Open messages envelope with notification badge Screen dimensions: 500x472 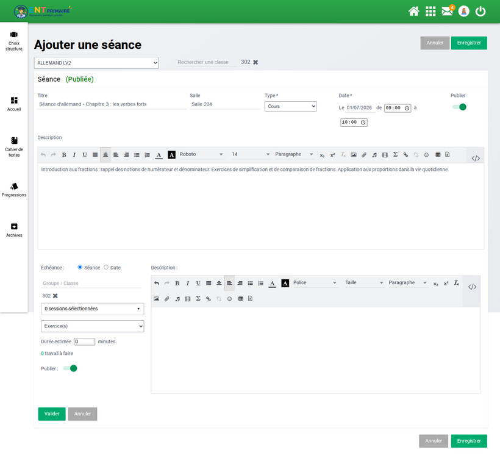pos(448,11)
